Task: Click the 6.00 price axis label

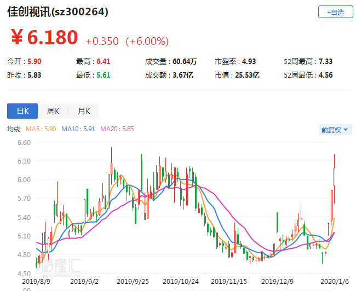Action: pos(24,179)
